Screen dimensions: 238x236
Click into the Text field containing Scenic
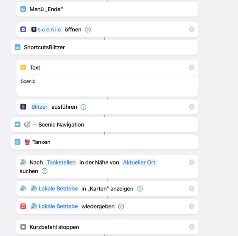pyautogui.click(x=107, y=85)
